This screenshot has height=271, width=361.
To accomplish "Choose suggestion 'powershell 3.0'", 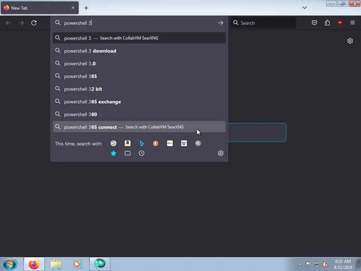I will click(x=139, y=64).
